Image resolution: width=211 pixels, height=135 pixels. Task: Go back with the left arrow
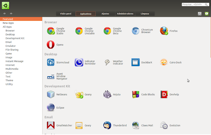4,14
